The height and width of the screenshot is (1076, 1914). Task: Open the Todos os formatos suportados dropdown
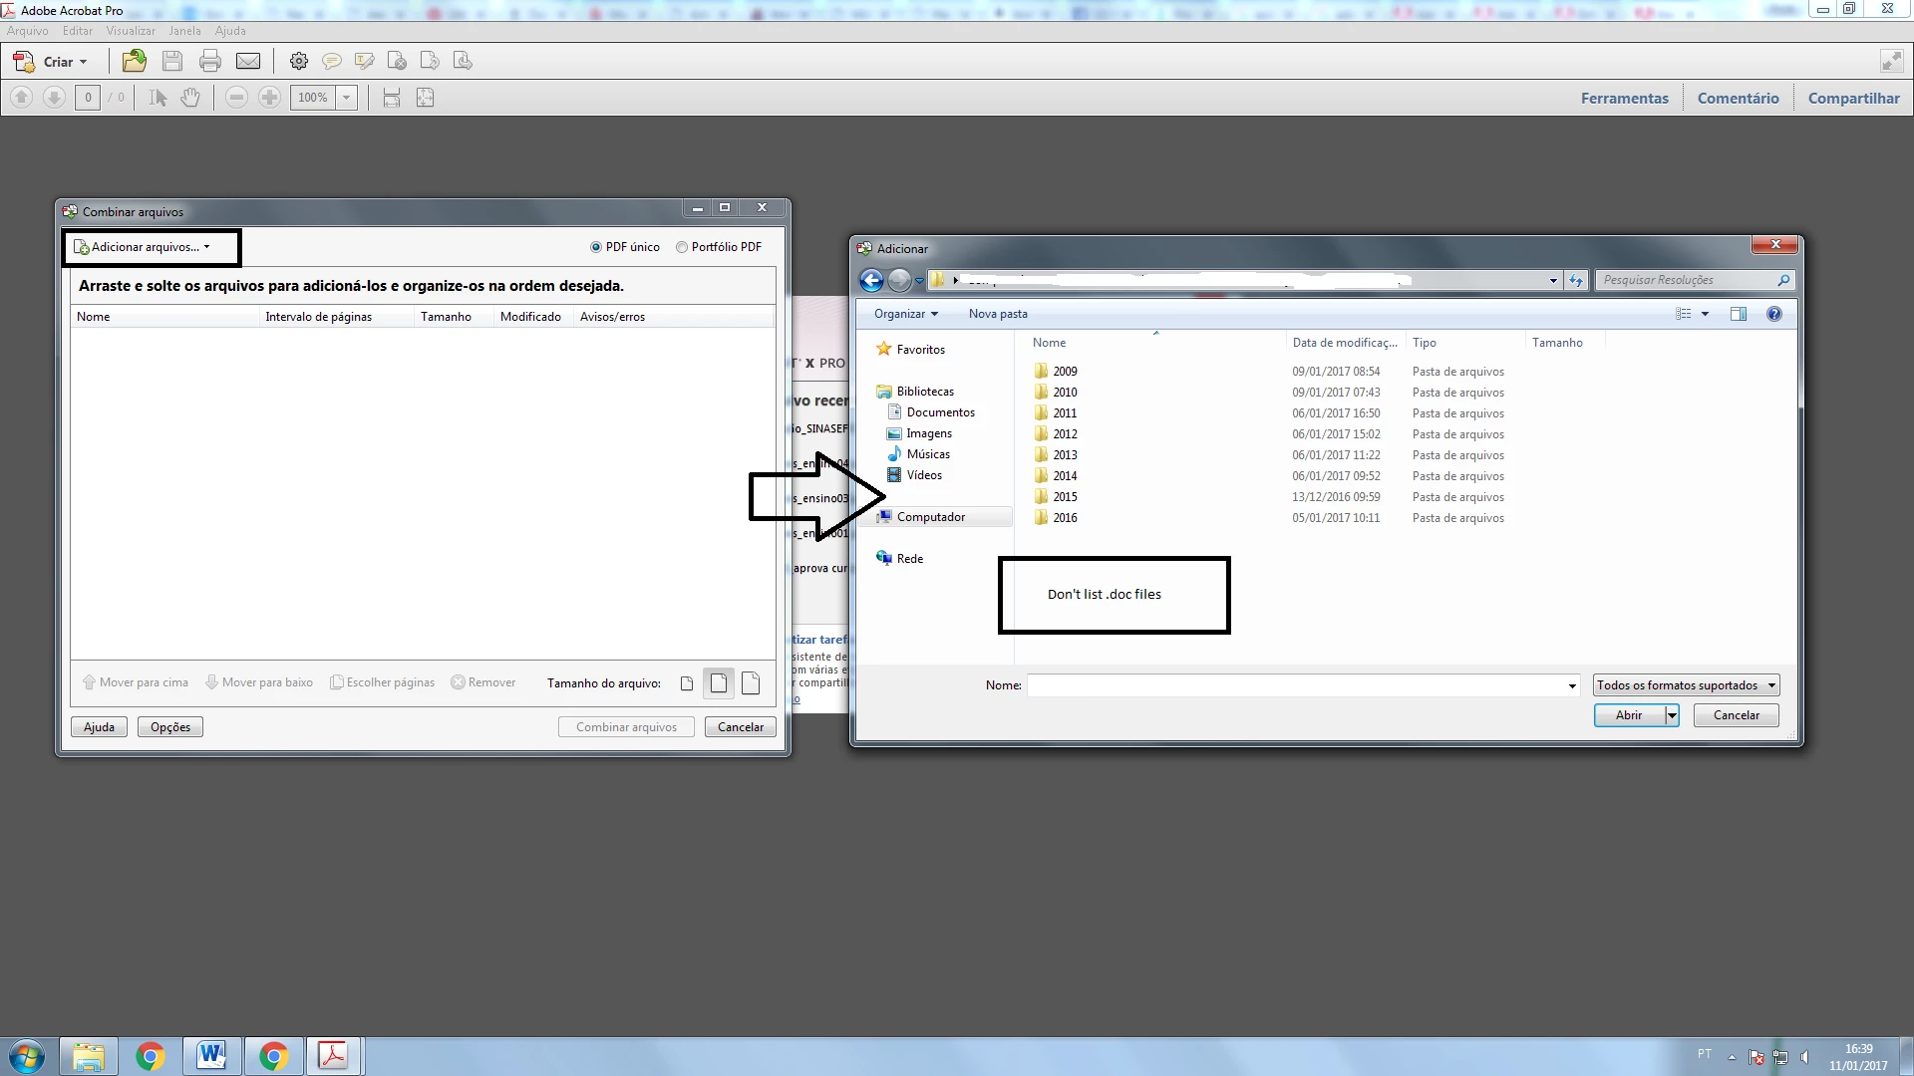pos(1686,685)
